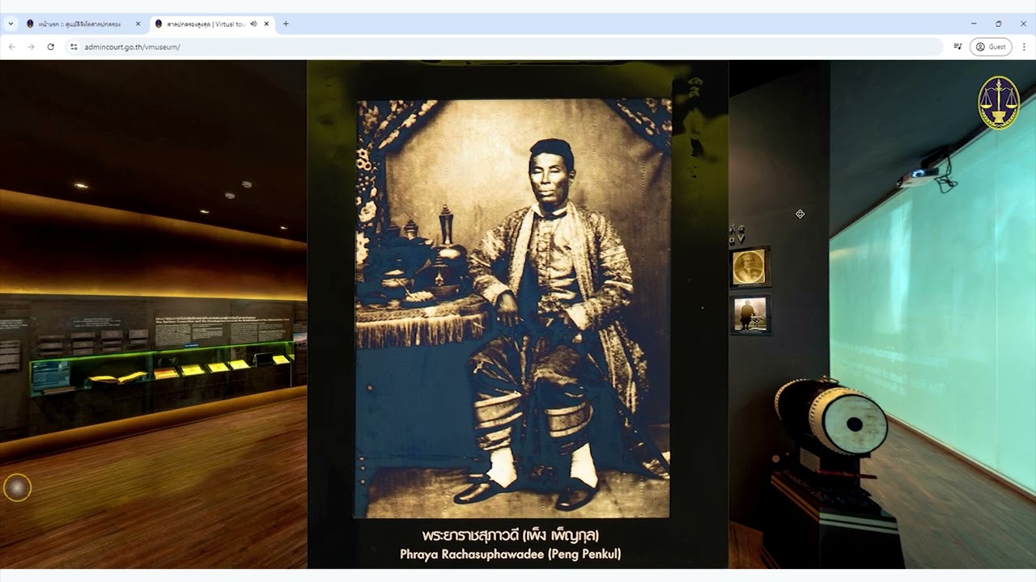Image resolution: width=1036 pixels, height=582 pixels.
Task: Click the 'Phraya Rachasuphawadee (Peng Penkul)' caption
Action: [x=510, y=555]
